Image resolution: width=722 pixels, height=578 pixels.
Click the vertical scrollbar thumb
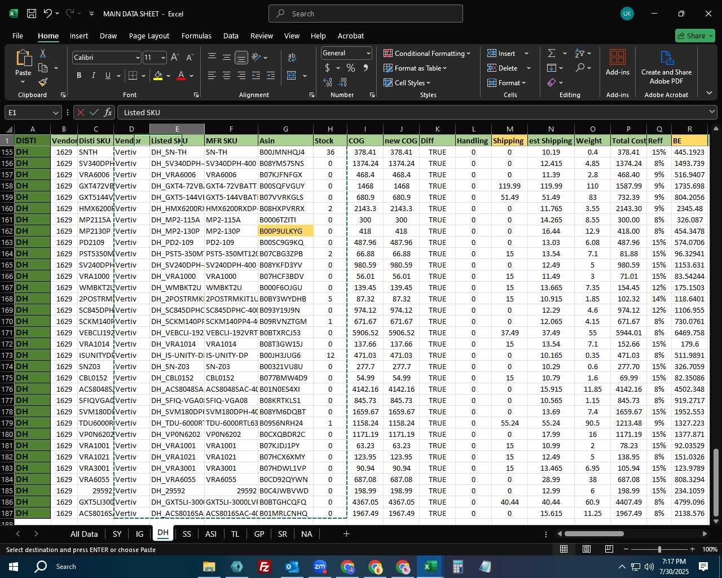click(716, 483)
